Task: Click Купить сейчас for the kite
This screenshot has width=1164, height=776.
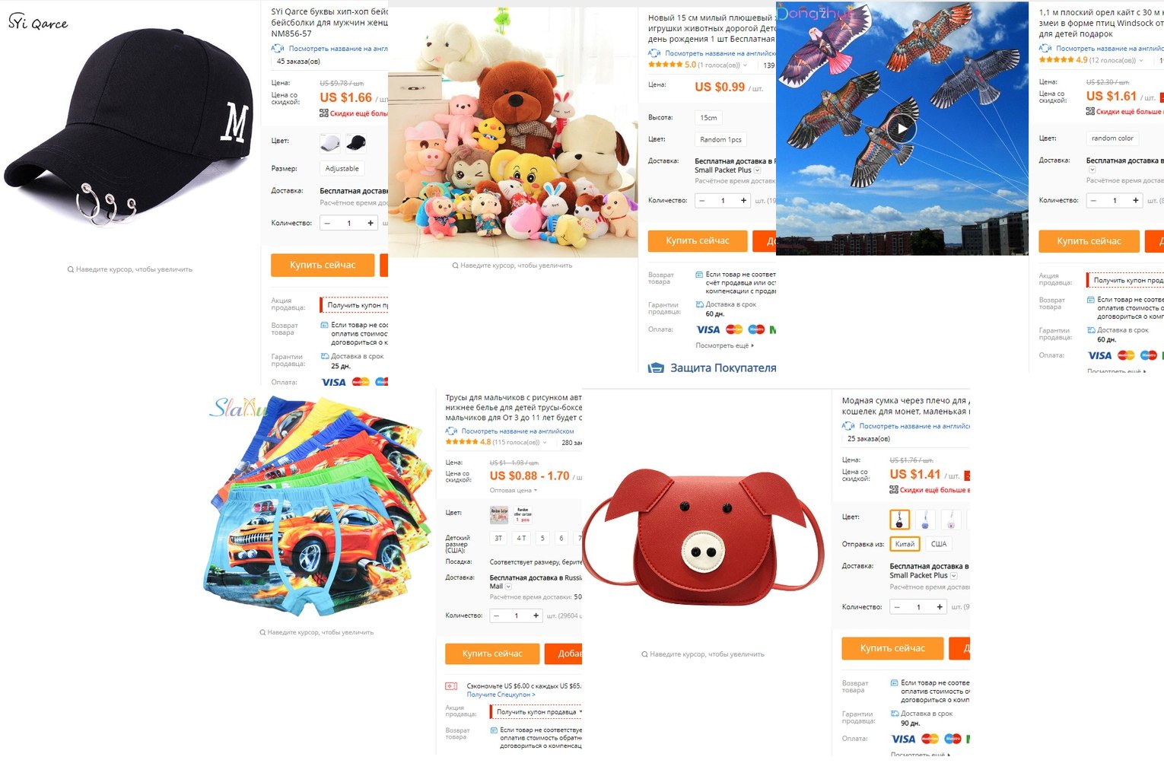Action: tap(1089, 241)
